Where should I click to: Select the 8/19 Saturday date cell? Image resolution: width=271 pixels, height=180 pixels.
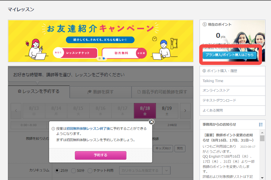pos(167,110)
